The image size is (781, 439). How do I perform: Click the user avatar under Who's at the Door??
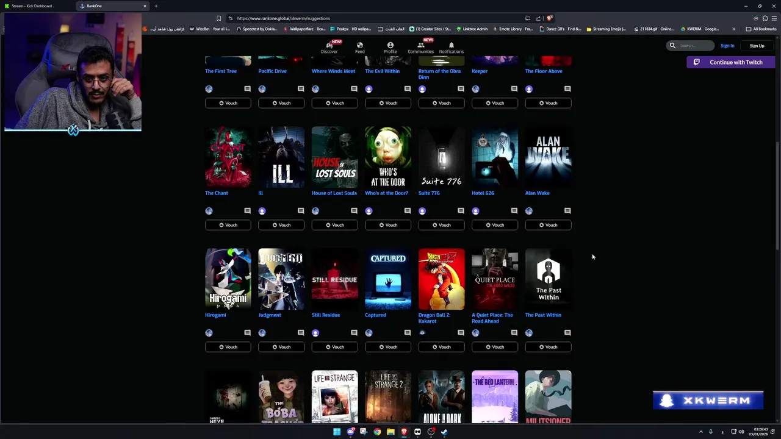(369, 211)
